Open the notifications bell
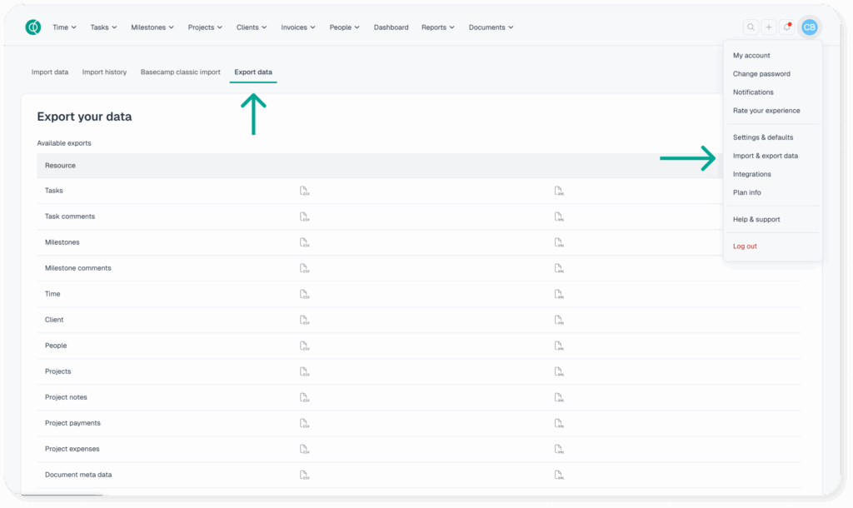The width and height of the screenshot is (853, 508). [787, 27]
